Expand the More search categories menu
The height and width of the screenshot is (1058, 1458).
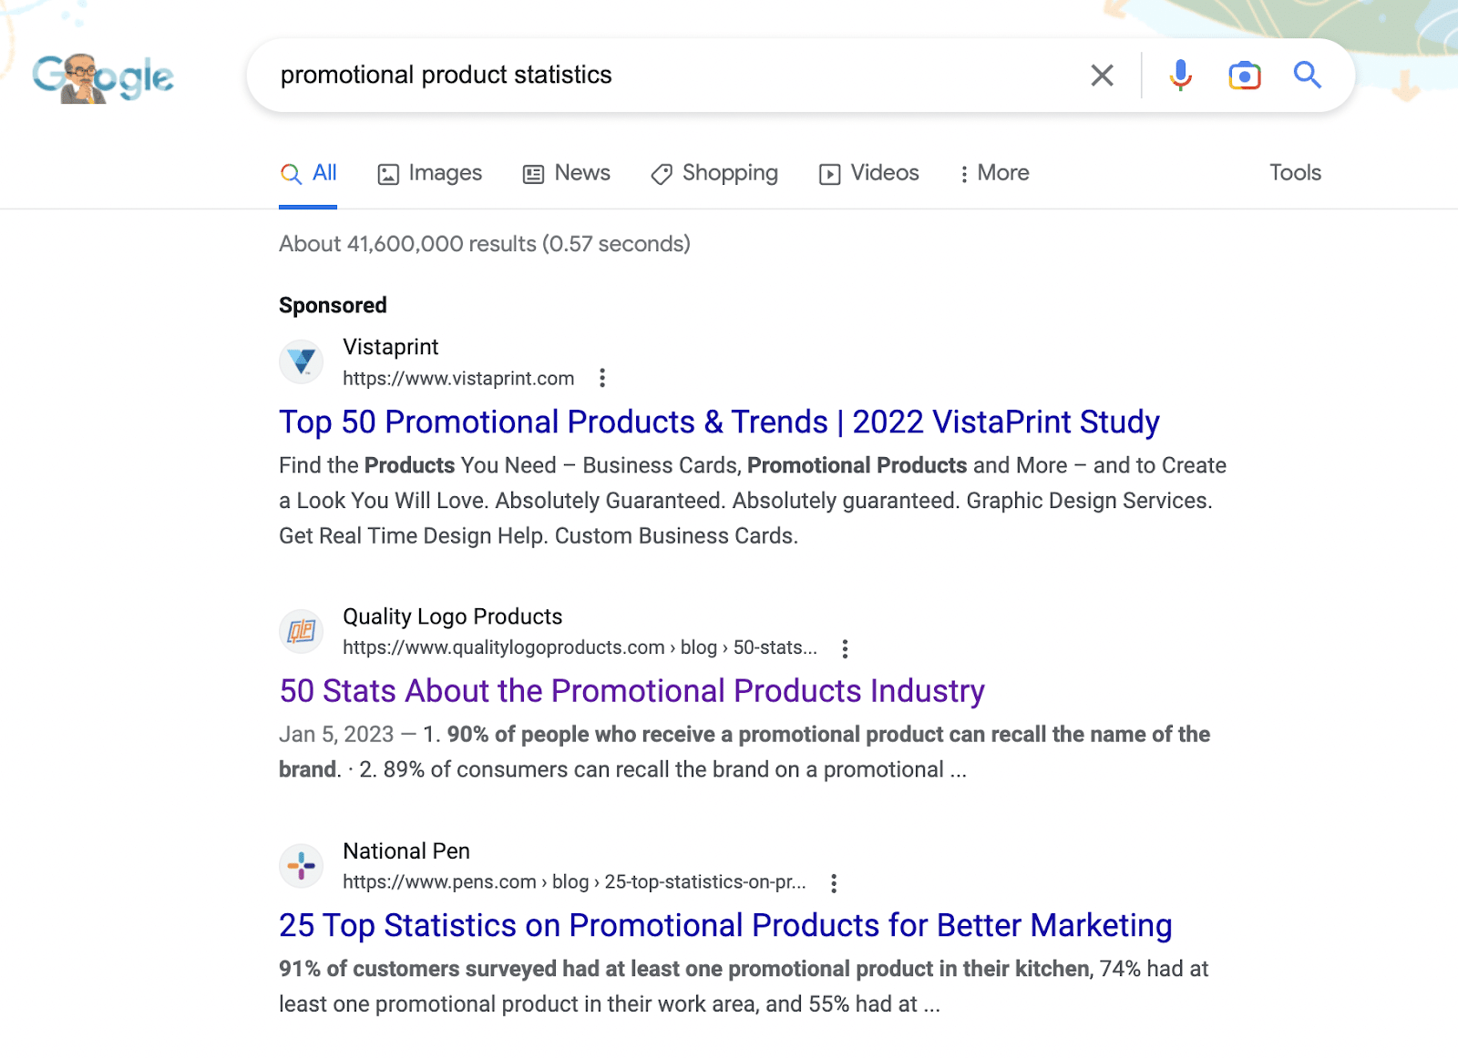tap(993, 173)
